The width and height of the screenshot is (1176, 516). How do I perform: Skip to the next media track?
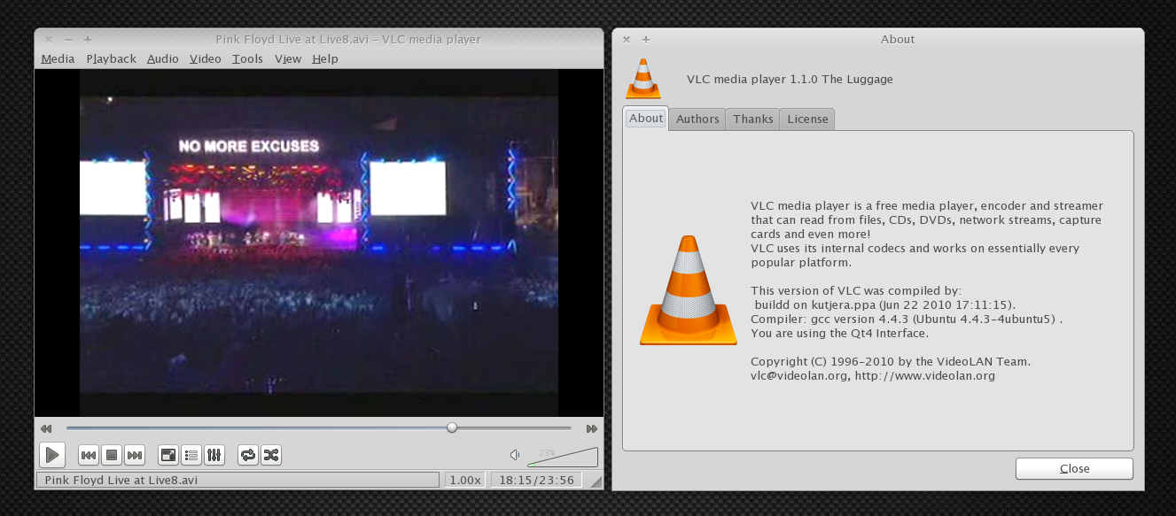pos(135,455)
